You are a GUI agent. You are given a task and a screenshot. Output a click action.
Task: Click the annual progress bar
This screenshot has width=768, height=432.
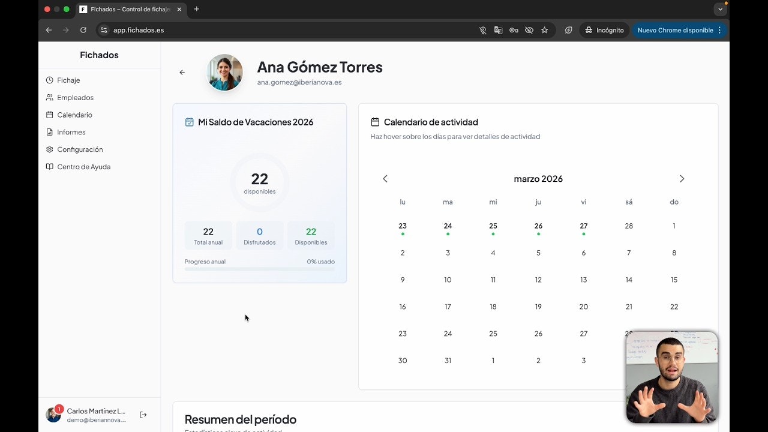click(260, 269)
